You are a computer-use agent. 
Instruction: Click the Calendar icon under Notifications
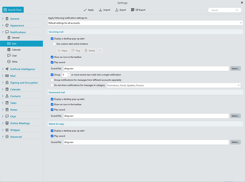coord(9,50)
